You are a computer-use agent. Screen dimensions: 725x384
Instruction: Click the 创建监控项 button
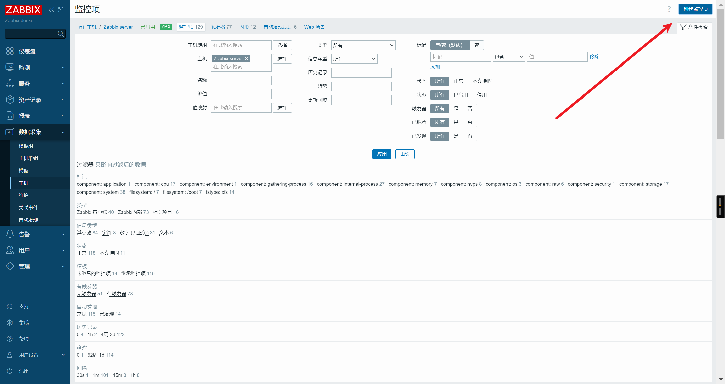[x=696, y=9]
